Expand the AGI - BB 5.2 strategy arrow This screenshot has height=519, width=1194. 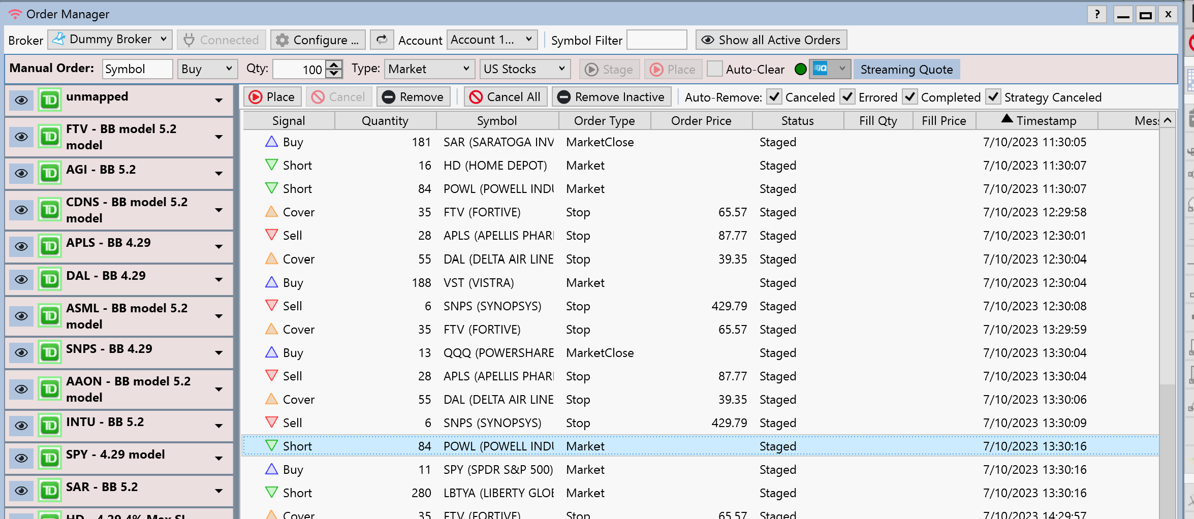coord(219,173)
